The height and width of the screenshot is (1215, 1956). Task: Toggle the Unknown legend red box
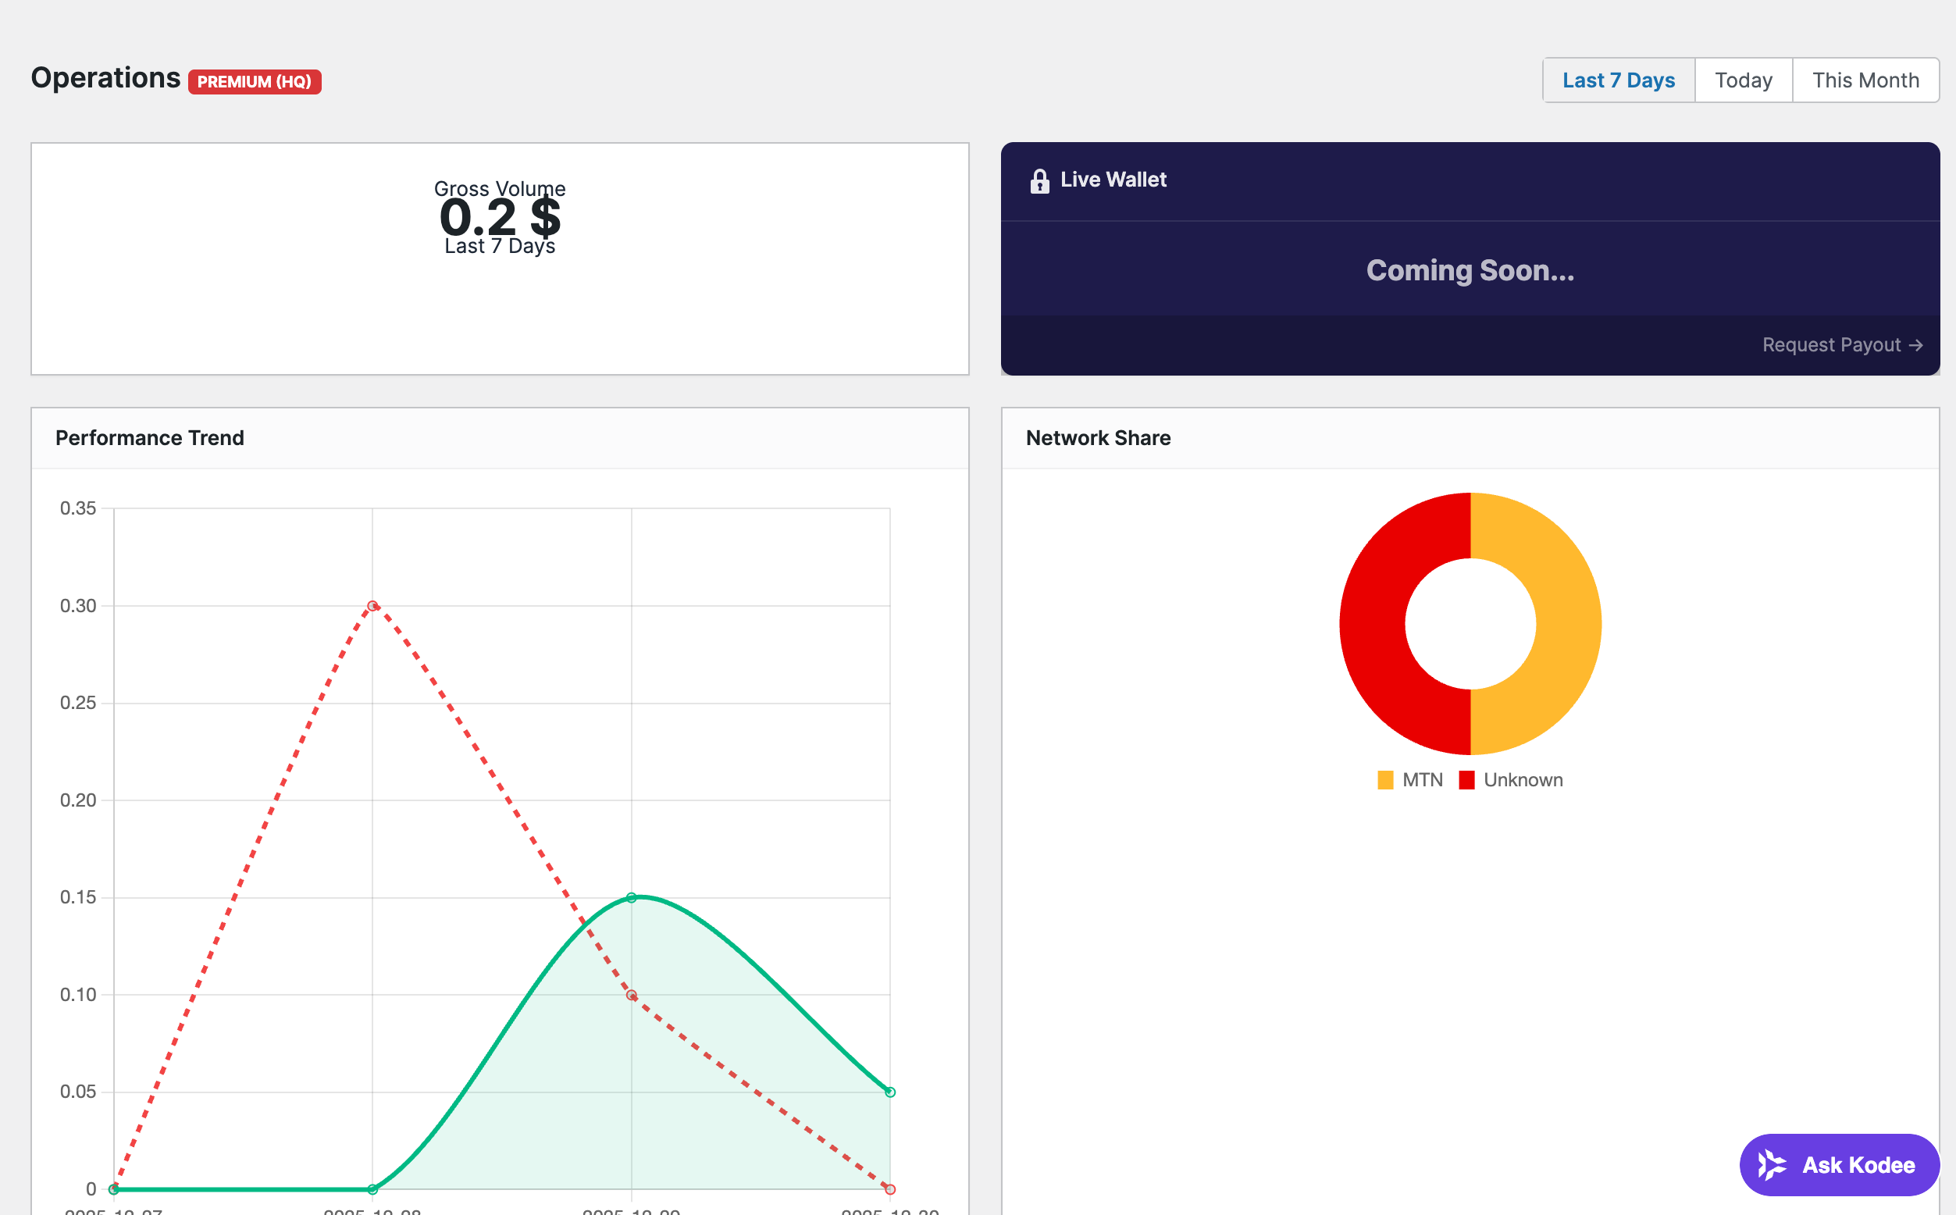coord(1466,780)
